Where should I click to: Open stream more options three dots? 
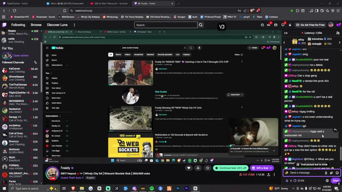274,175
